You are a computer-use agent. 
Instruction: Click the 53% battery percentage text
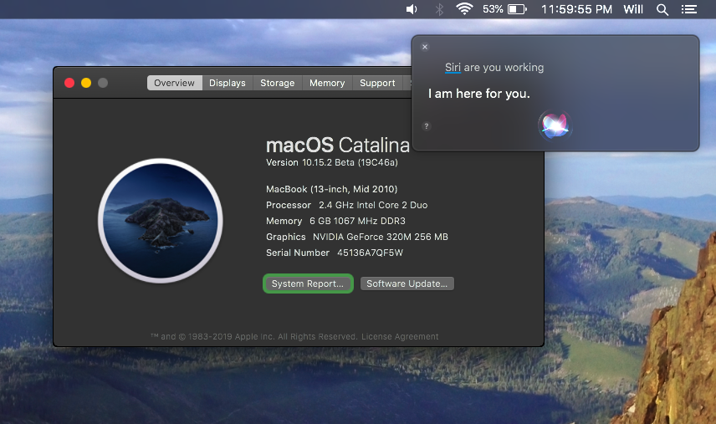click(x=493, y=9)
